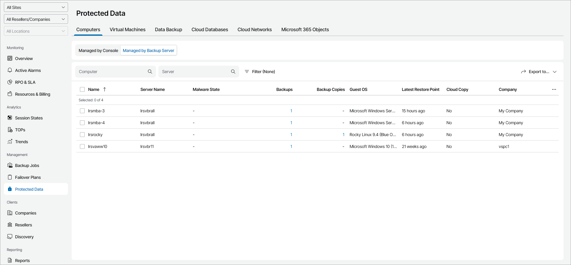
Task: Open the Overview dashboard icon
Action: [x=10, y=58]
